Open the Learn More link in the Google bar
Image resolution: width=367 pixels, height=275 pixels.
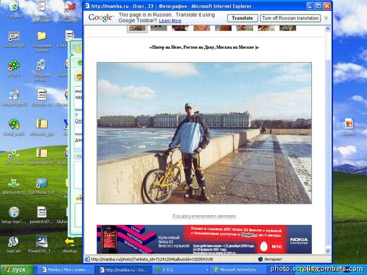tap(170, 21)
